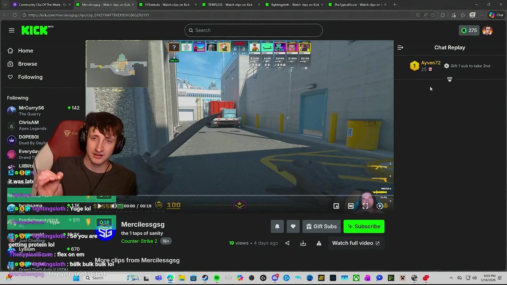Image resolution: width=507 pixels, height=285 pixels.
Task: Add the page to browser favorites
Action: pos(433,15)
